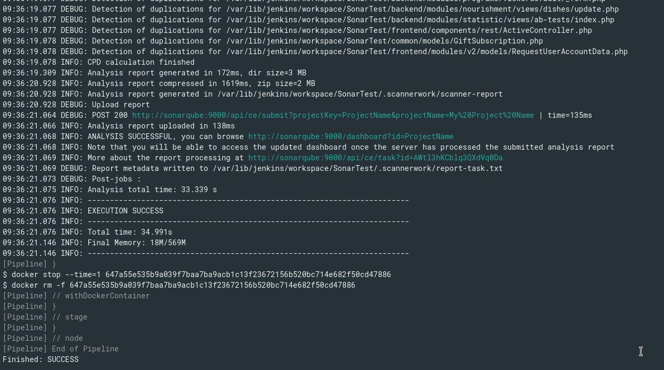Click the 'Analysis report uploaded in 138ms' line
The height and width of the screenshot is (370, 664).
[161, 126]
